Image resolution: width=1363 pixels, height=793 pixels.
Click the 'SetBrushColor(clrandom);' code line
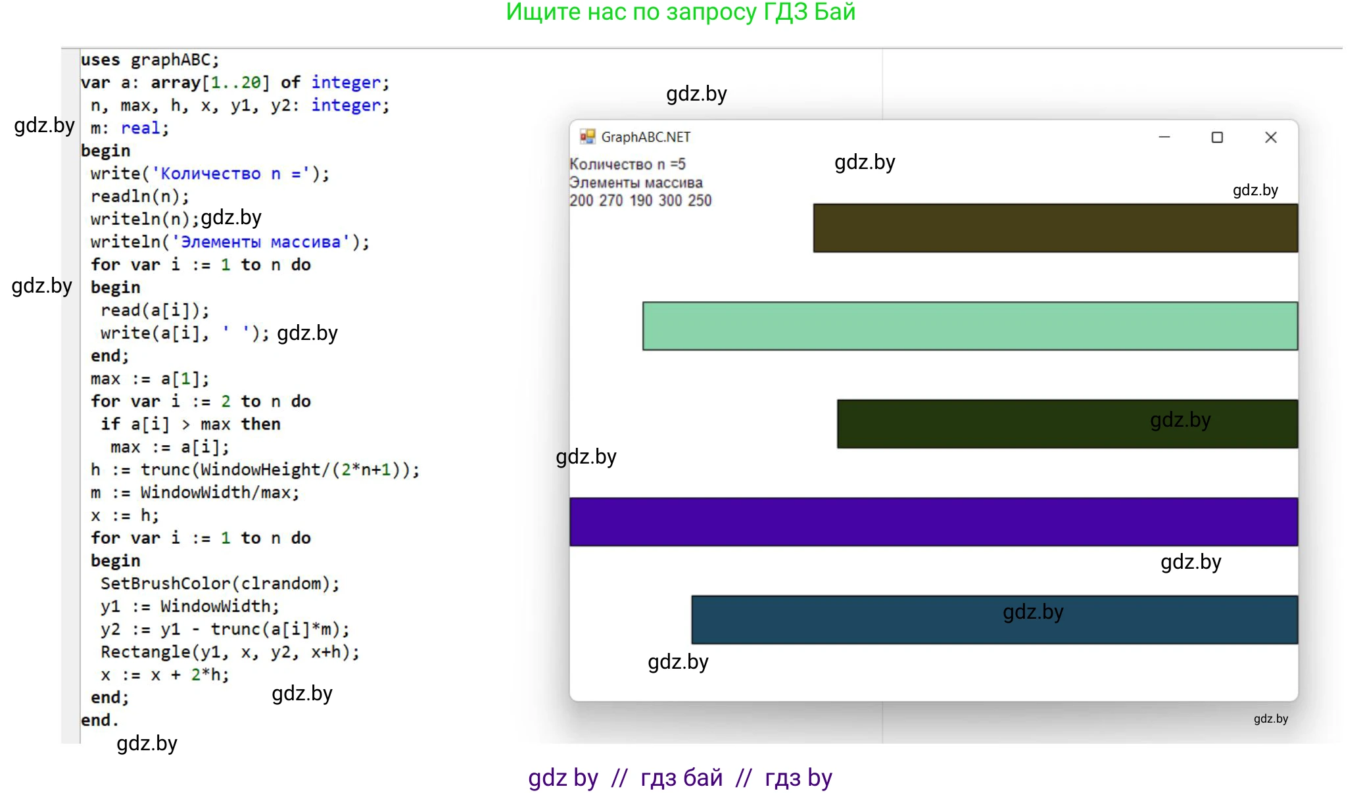220,583
